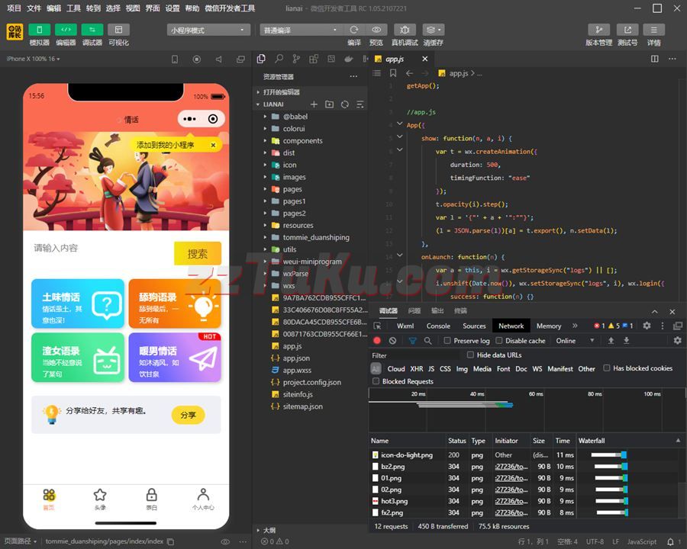Open the search icon in sidebar

coord(279,59)
